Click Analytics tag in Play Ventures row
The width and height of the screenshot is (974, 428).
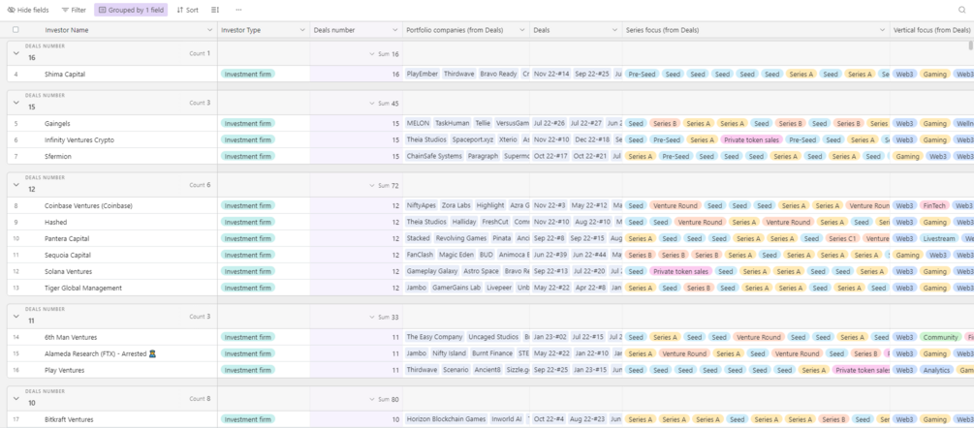936,370
